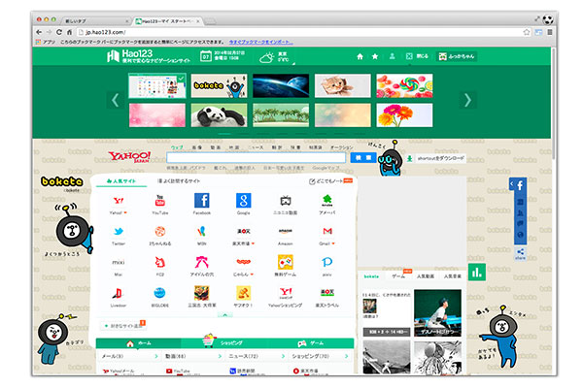Collapse the site grid with up chevron
Screen dimensions: 583x388
coord(225,315)
